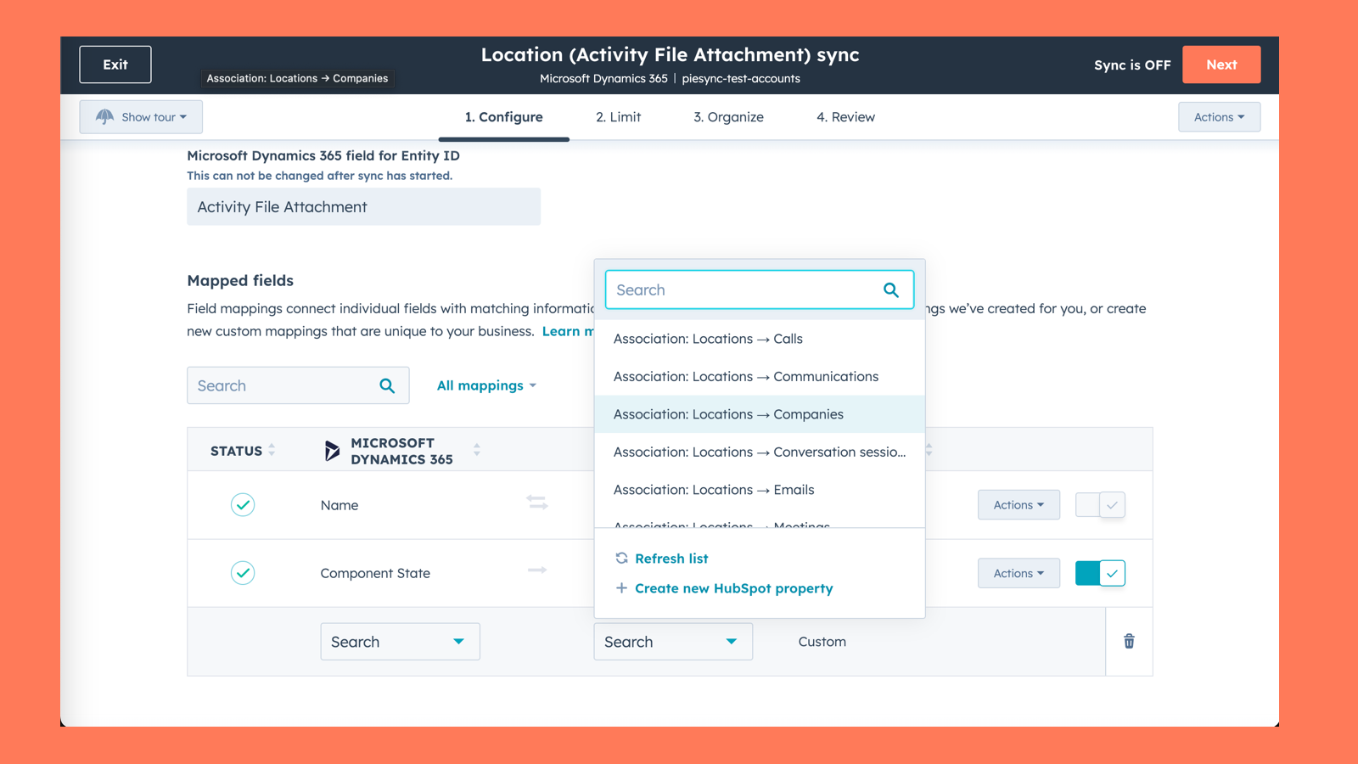Image resolution: width=1358 pixels, height=764 pixels.
Task: Click the Next button
Action: coord(1221,65)
